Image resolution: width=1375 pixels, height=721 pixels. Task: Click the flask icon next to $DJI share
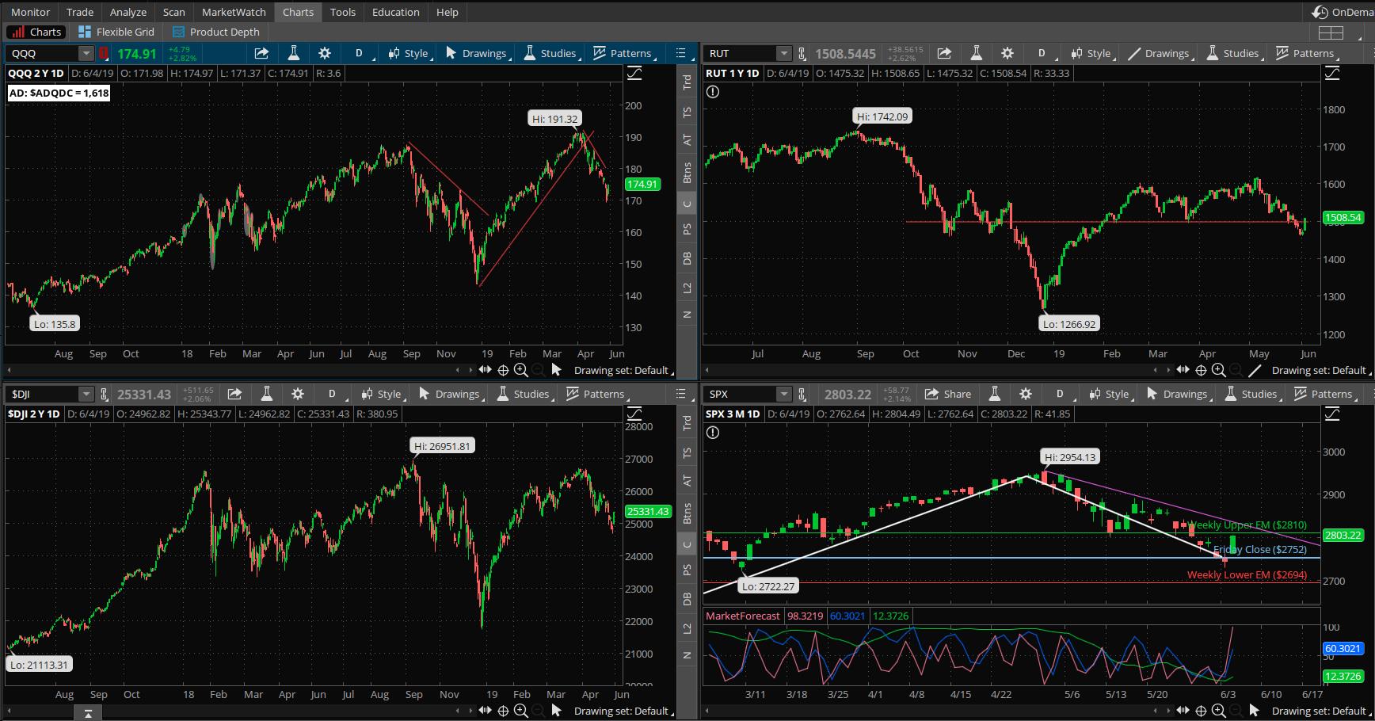point(266,394)
